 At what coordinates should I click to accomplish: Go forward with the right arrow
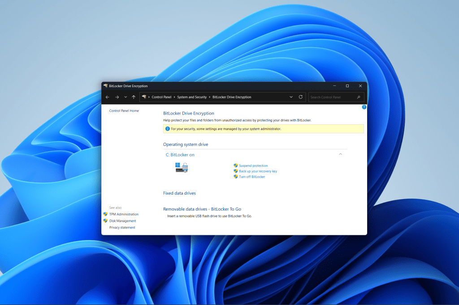click(x=117, y=97)
